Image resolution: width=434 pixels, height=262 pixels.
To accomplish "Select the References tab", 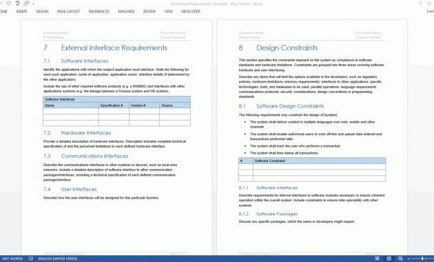I will click(x=99, y=11).
